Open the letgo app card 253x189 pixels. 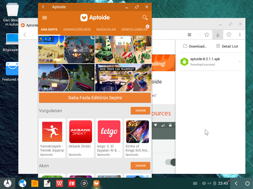109,138
